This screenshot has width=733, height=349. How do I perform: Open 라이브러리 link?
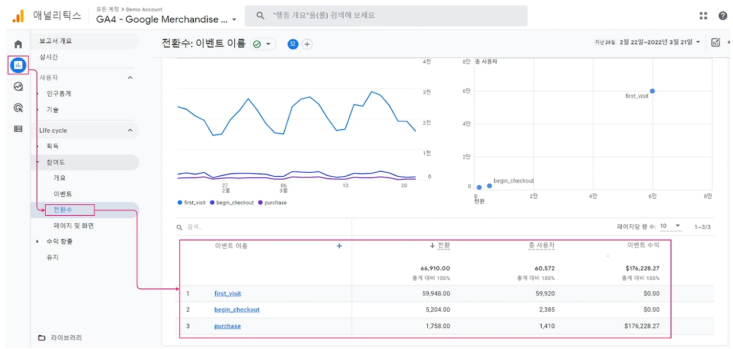(x=66, y=338)
